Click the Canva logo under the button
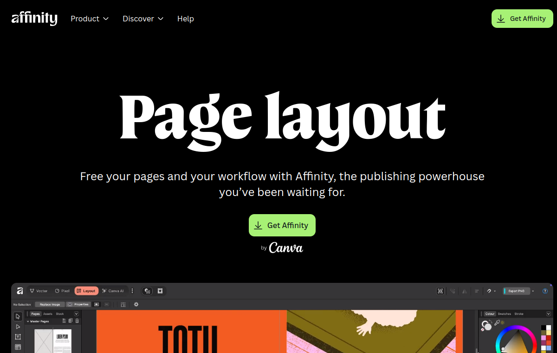The width and height of the screenshot is (557, 353). [286, 248]
